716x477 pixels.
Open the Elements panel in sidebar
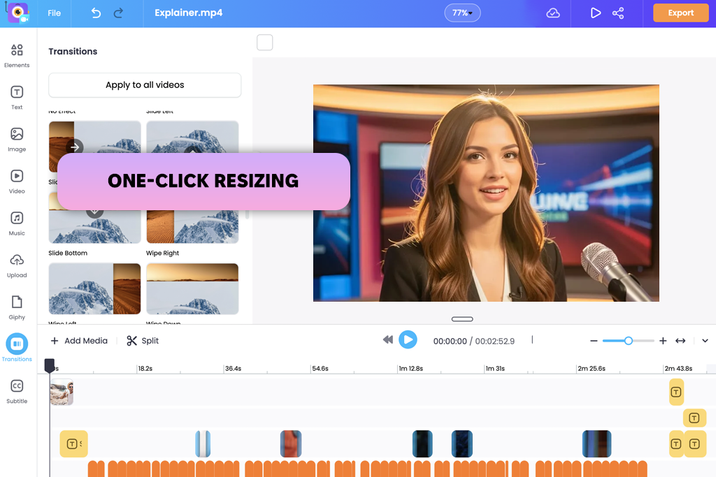coord(17,56)
